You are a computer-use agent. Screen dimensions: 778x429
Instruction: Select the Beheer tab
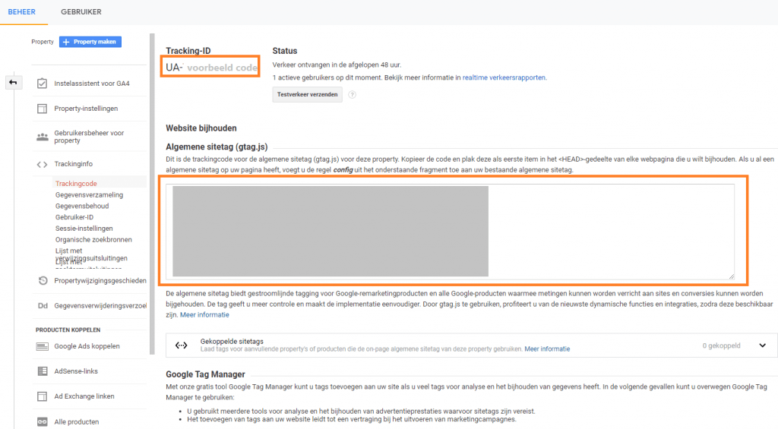(22, 11)
